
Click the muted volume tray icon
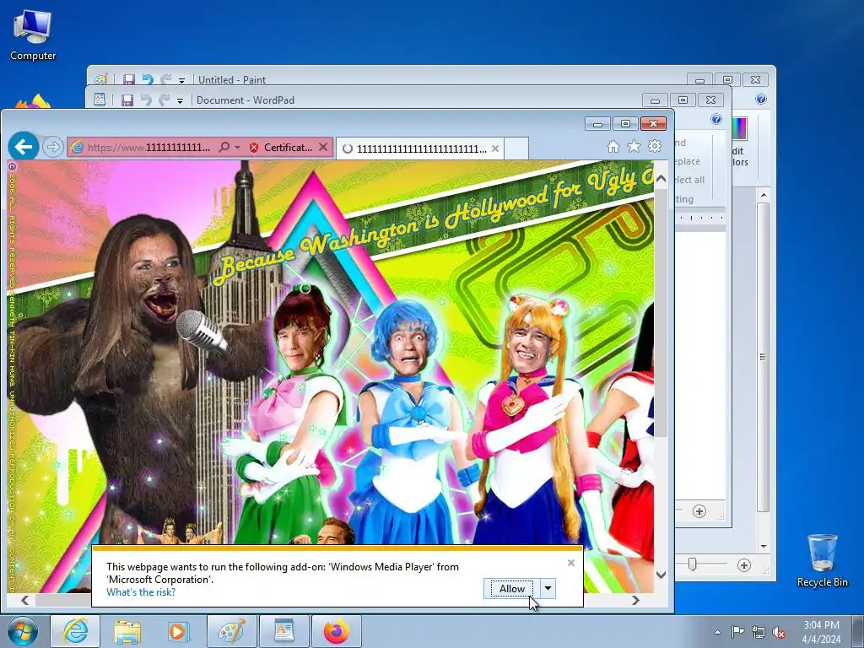779,632
